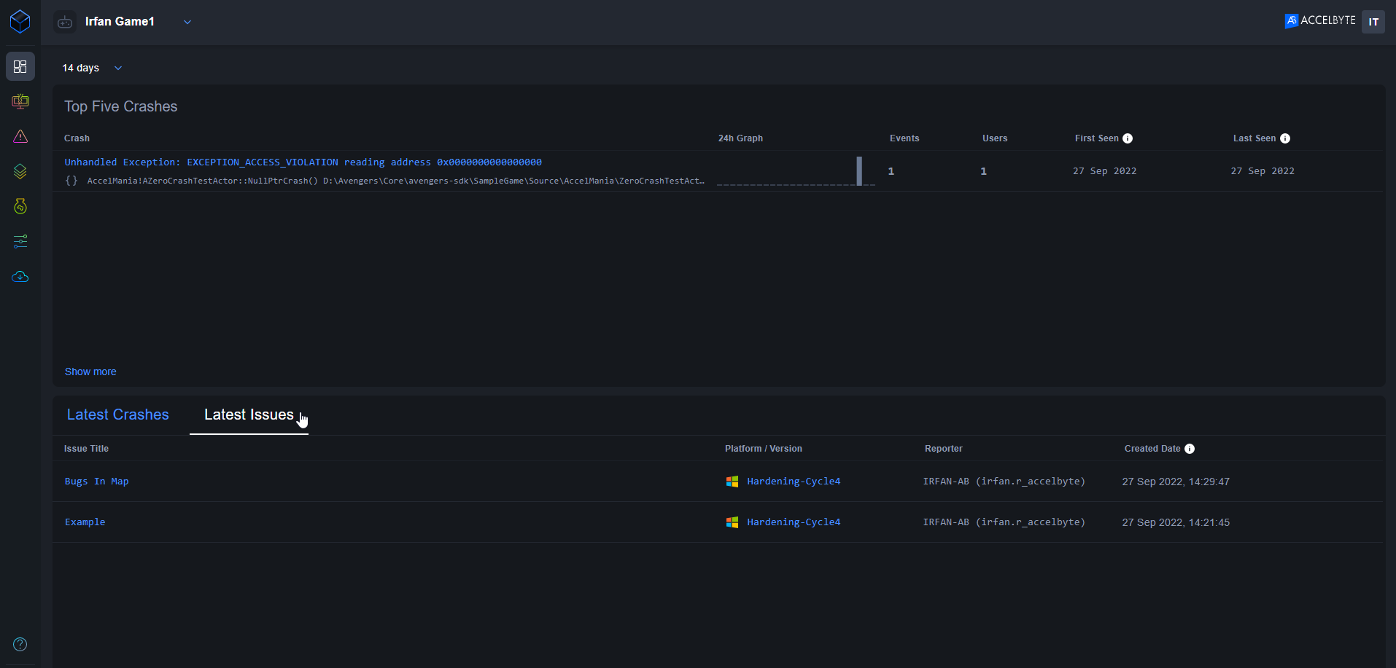Click the info icon next to Created Date
The width and height of the screenshot is (1396, 668).
click(x=1190, y=449)
